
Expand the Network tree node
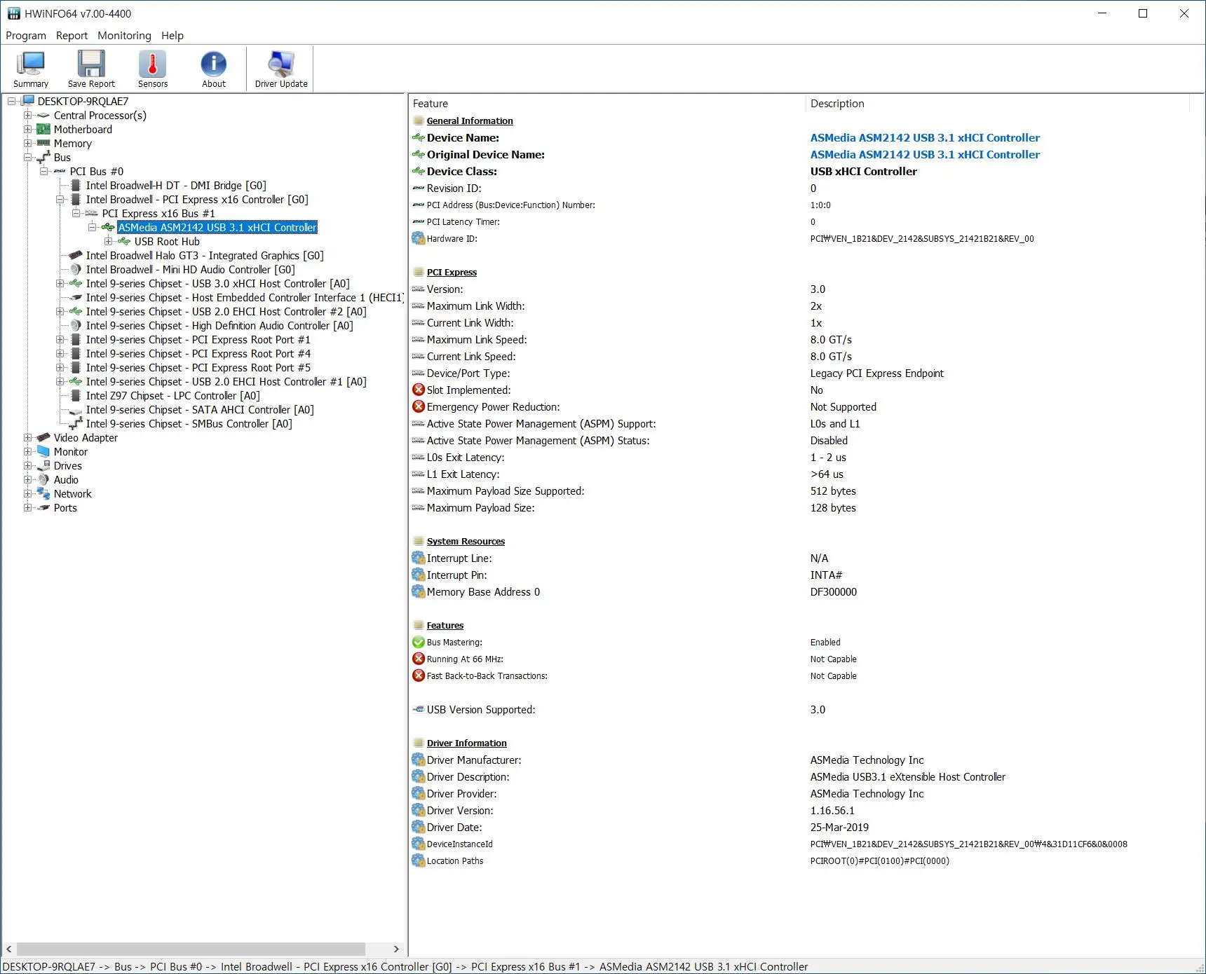pyautogui.click(x=28, y=493)
